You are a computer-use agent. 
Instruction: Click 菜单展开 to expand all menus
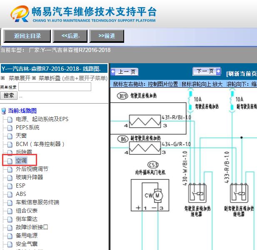(19, 78)
